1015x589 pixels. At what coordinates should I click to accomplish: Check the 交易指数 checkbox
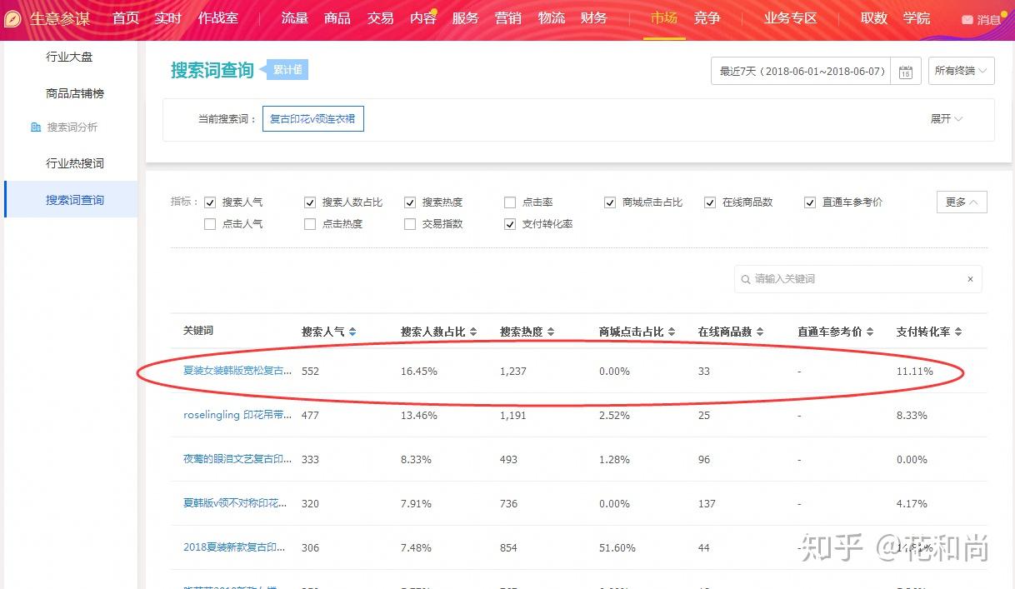tap(410, 224)
